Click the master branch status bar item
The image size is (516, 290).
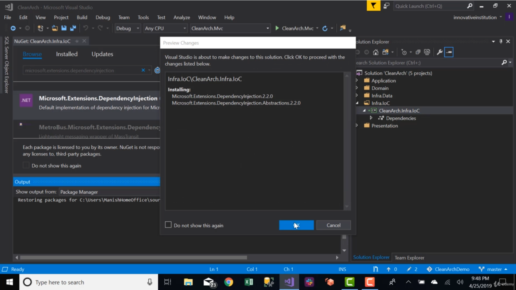(x=493, y=269)
